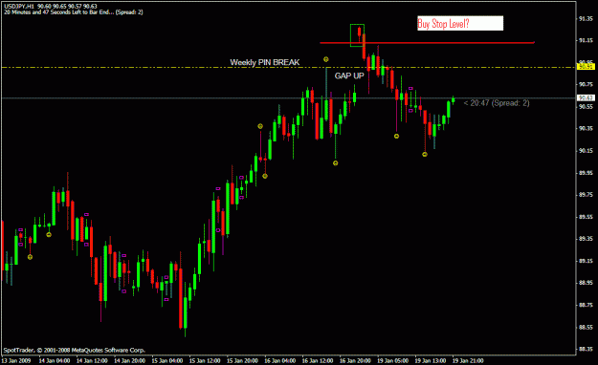Click the 89.95 price axis value
The image size is (598, 365).
click(586, 173)
